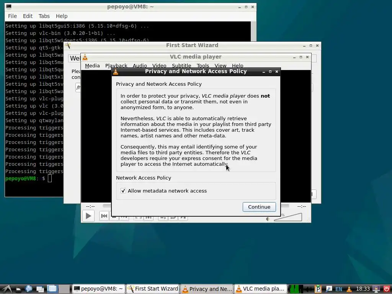The width and height of the screenshot is (392, 294).
Task: Switch to First Start Wizard taskbar button
Action: tap(153, 289)
